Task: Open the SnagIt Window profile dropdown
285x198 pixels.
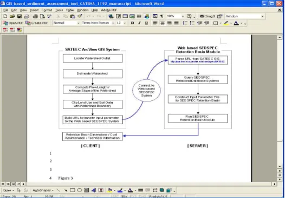Action: coord(263,16)
